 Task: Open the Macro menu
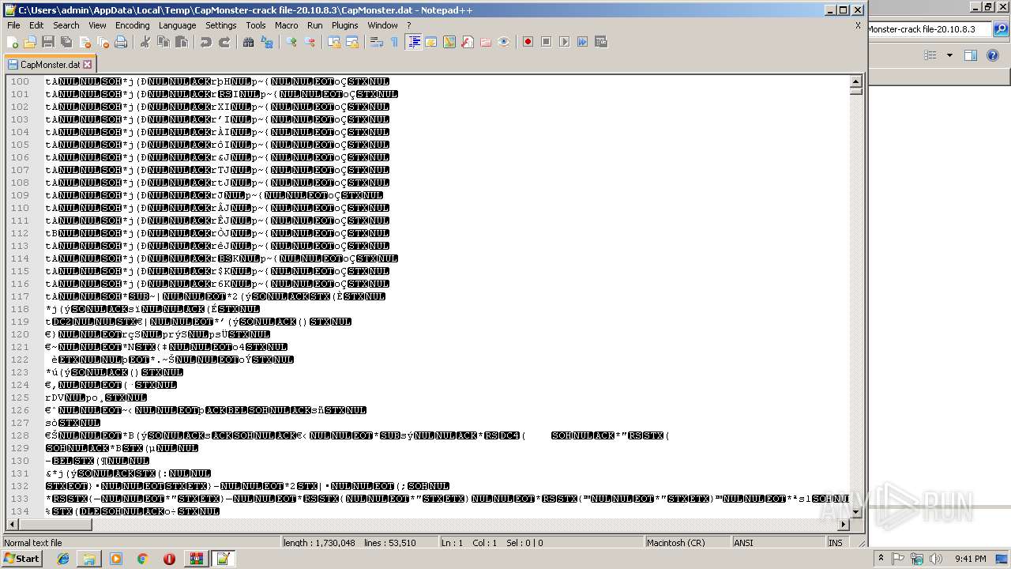[287, 25]
